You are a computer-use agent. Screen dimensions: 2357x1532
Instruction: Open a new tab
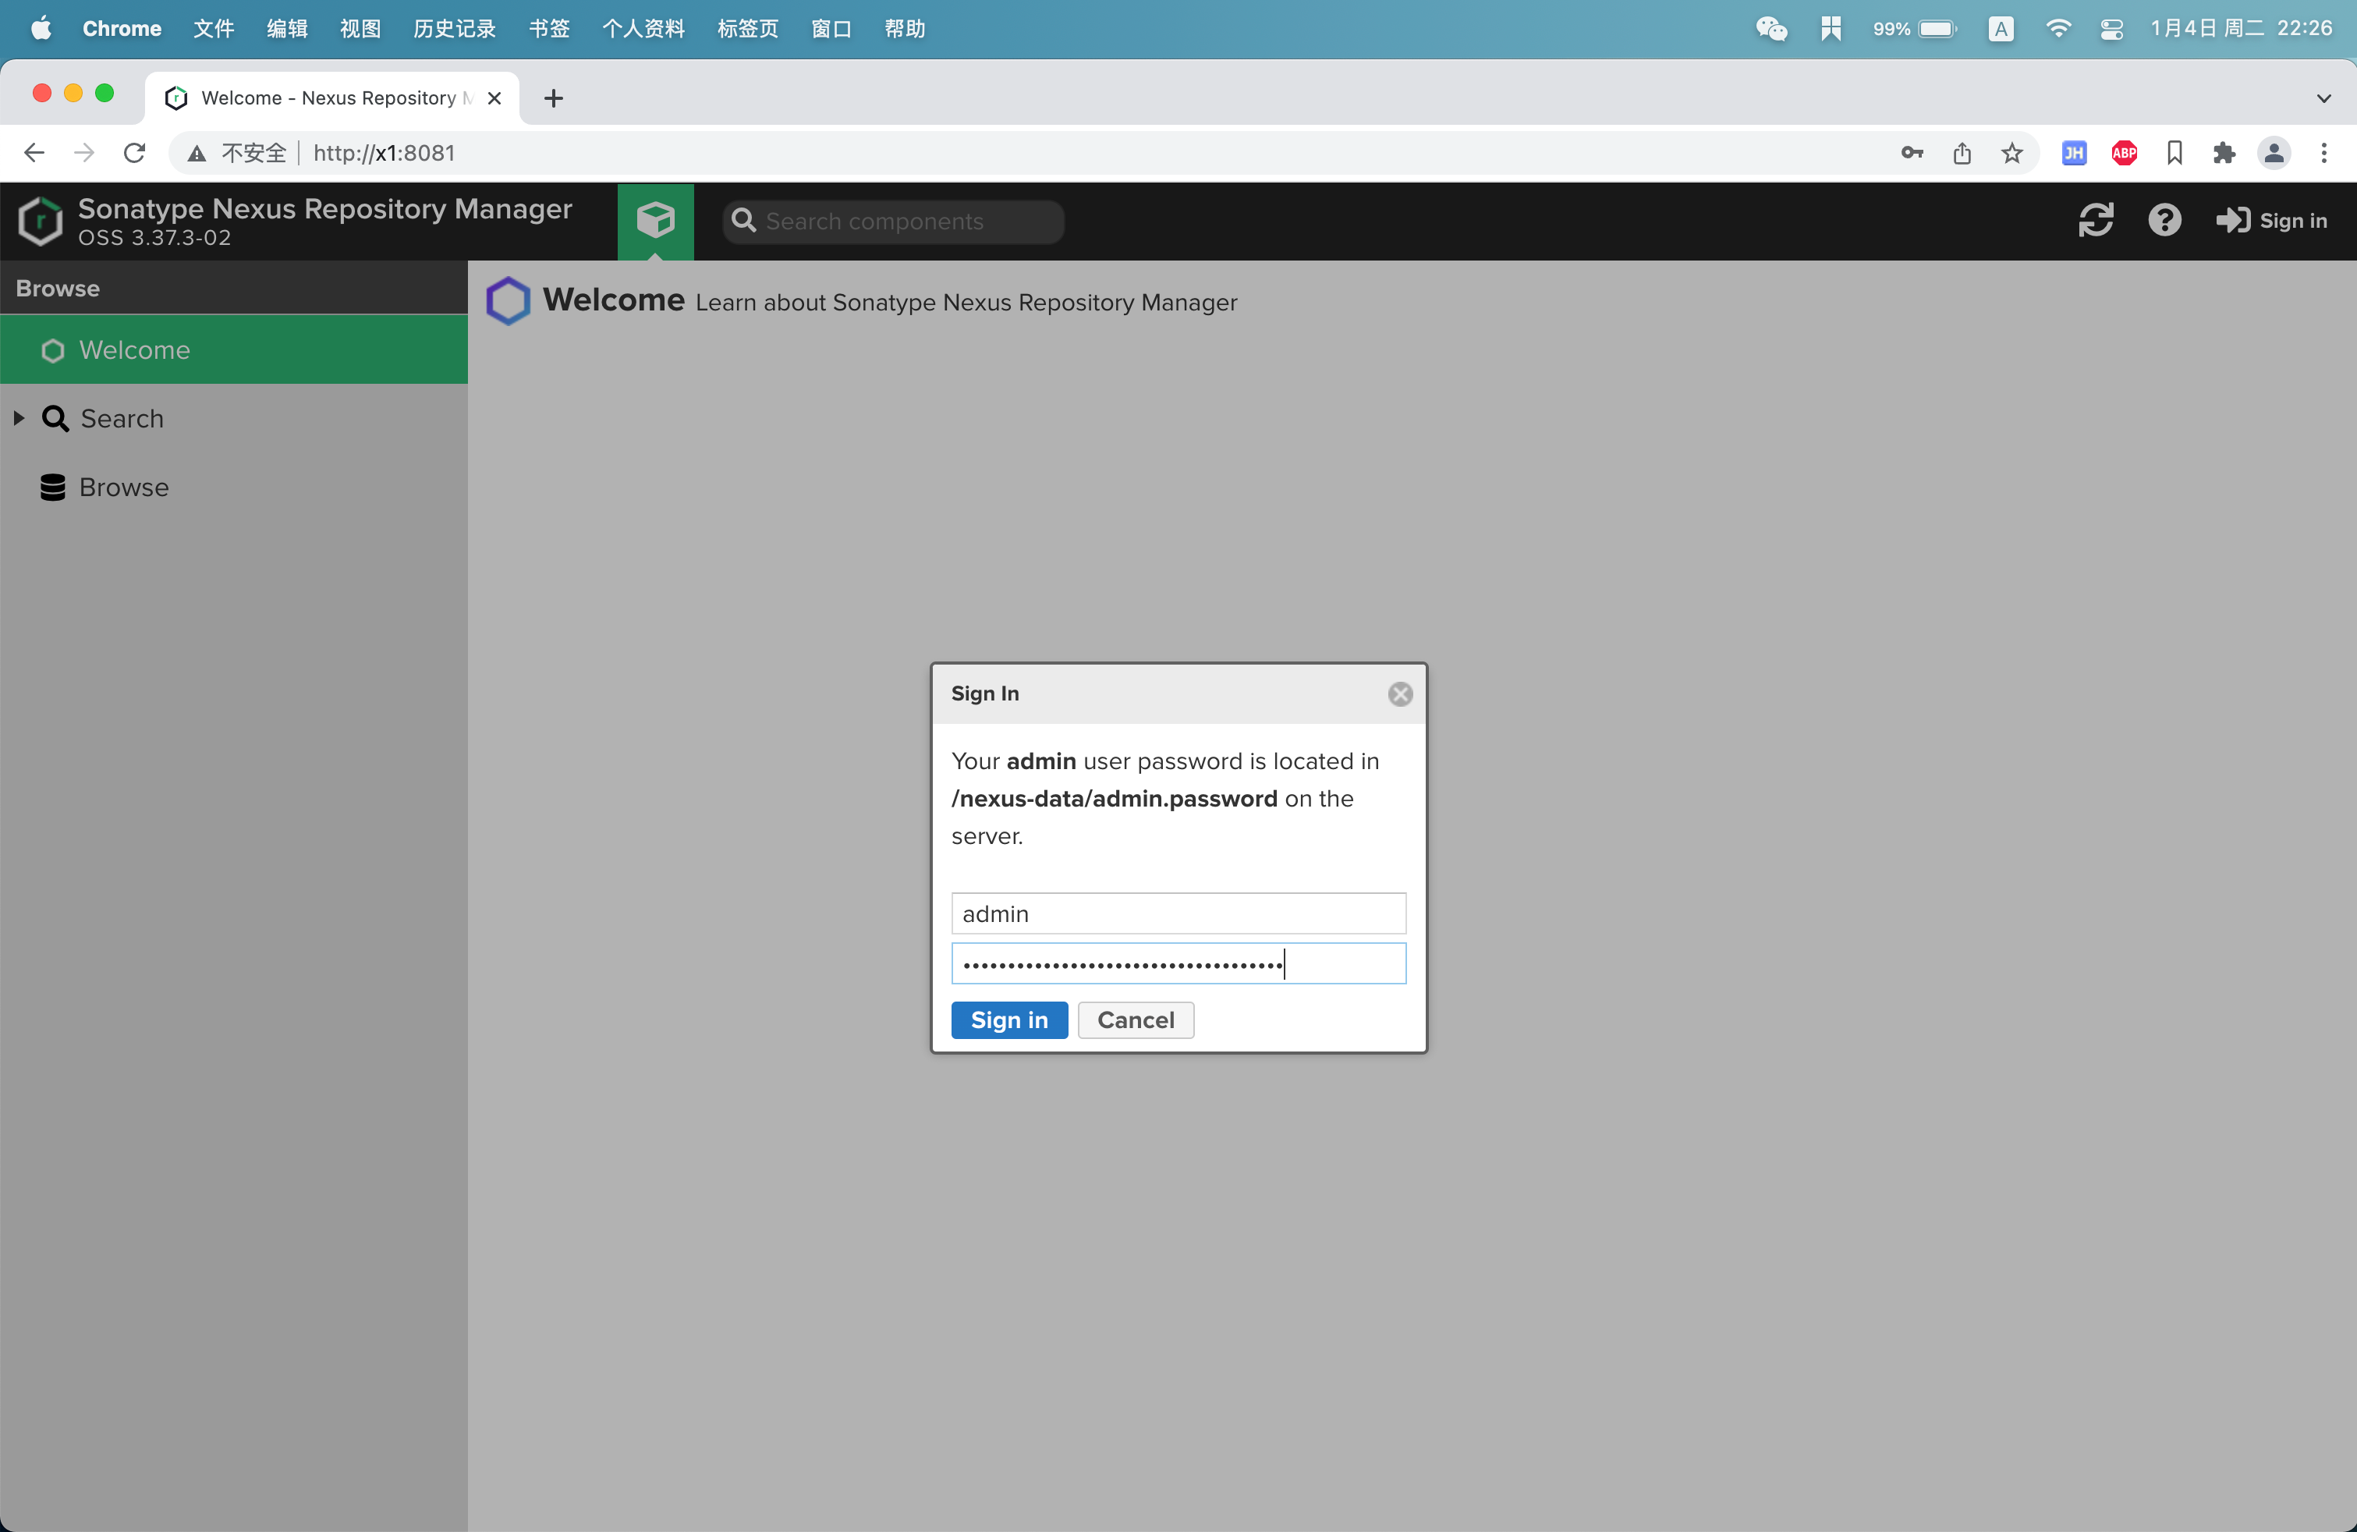click(x=554, y=98)
